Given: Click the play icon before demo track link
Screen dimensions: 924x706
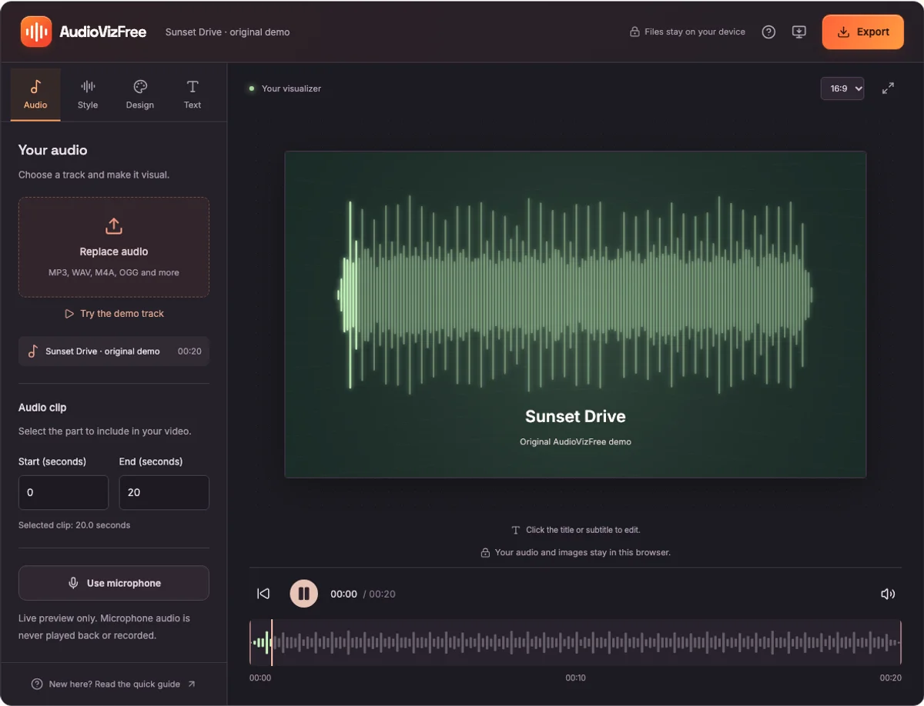Looking at the screenshot, I should (x=69, y=314).
